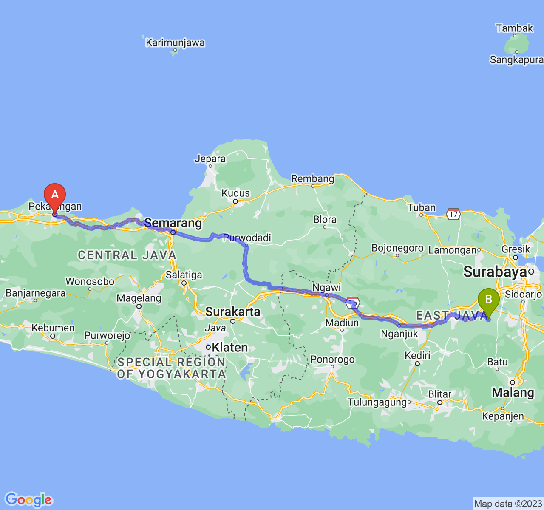The height and width of the screenshot is (510, 544).
Task: Click the Blora label
Action: pyautogui.click(x=325, y=220)
